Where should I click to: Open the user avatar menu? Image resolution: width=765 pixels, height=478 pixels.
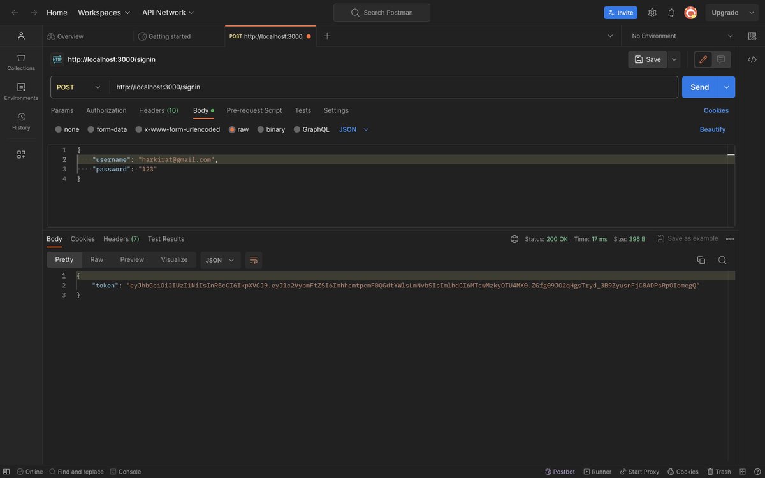690,13
